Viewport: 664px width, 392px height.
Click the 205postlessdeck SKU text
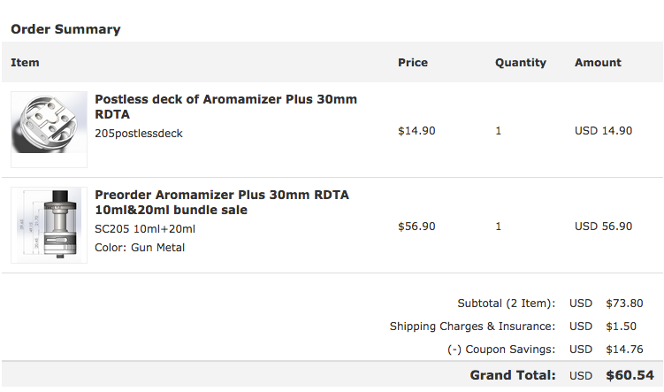[139, 134]
